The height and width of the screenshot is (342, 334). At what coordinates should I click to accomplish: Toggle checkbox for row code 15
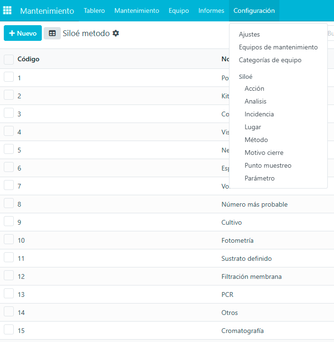pyautogui.click(x=9, y=330)
